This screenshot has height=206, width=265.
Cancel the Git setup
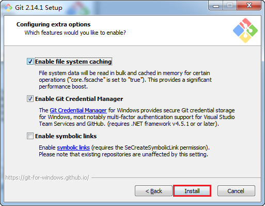[x=236, y=191]
